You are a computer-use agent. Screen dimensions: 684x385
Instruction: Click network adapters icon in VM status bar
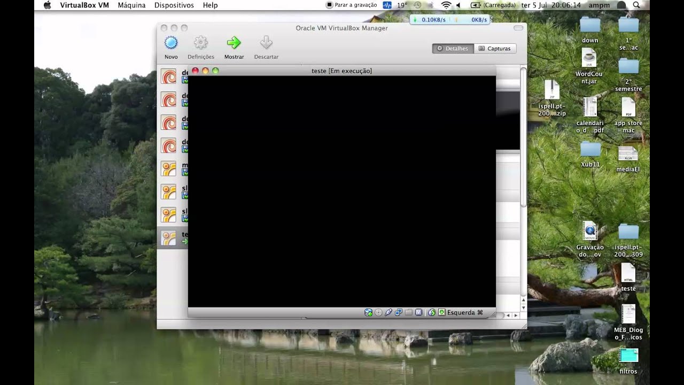(399, 312)
